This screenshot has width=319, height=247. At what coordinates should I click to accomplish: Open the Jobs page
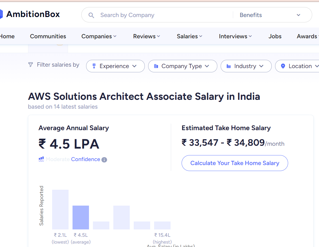(275, 36)
